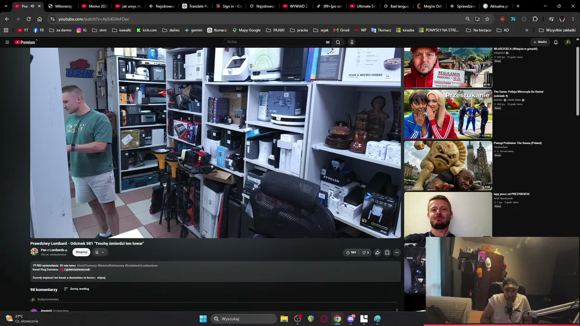Open the Gmail bookmark
Image resolution: width=580 pixels, height=326 pixels.
point(342,30)
